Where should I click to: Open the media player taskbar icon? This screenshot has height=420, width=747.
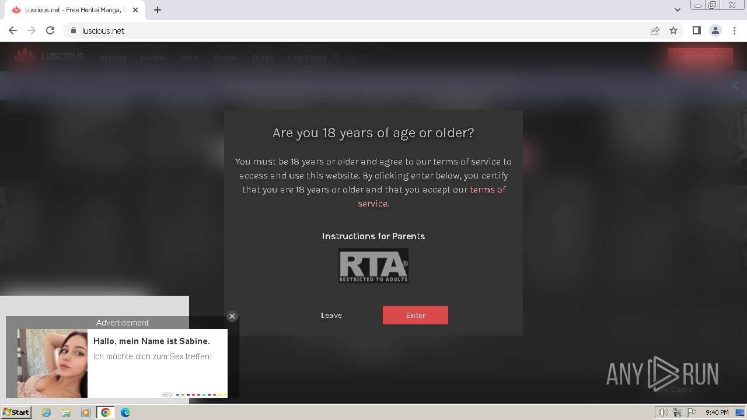pyautogui.click(x=86, y=412)
